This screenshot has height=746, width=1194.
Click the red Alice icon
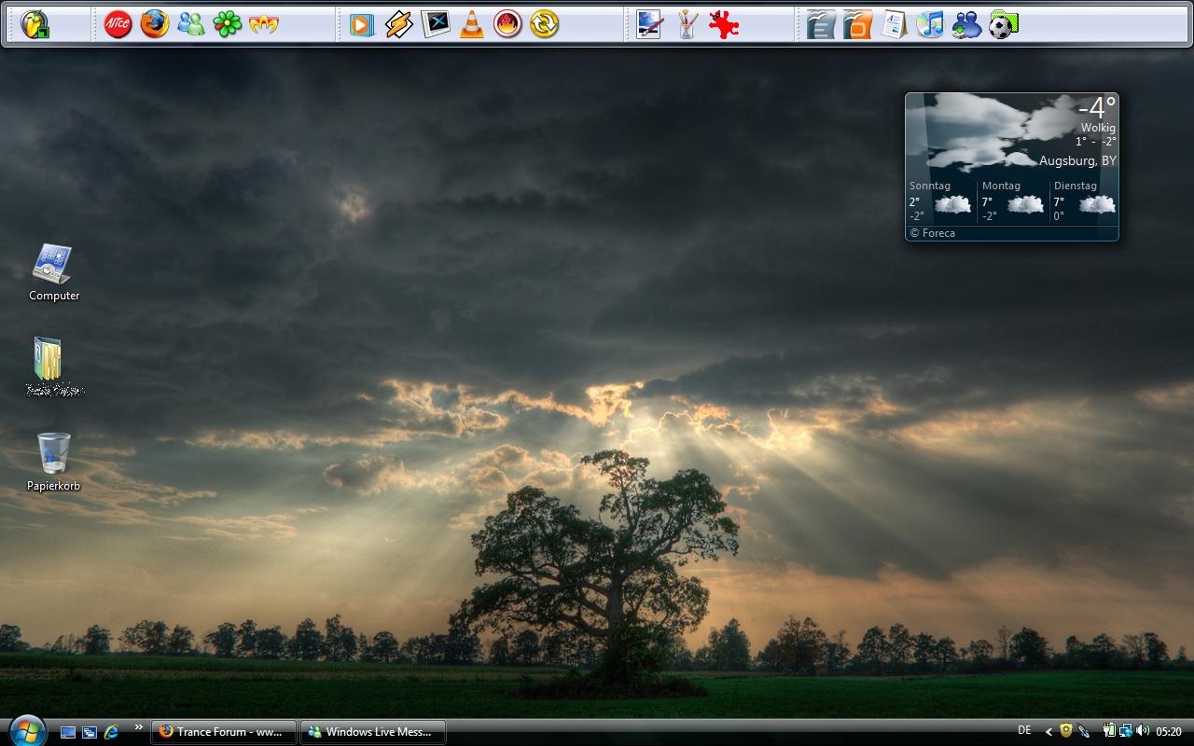tap(118, 24)
